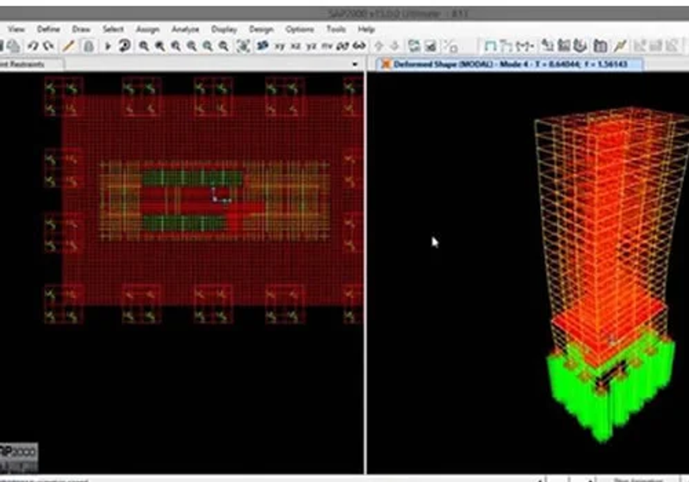689x482 pixels.
Task: Click the Move Up in List arrow
Action: point(379,46)
